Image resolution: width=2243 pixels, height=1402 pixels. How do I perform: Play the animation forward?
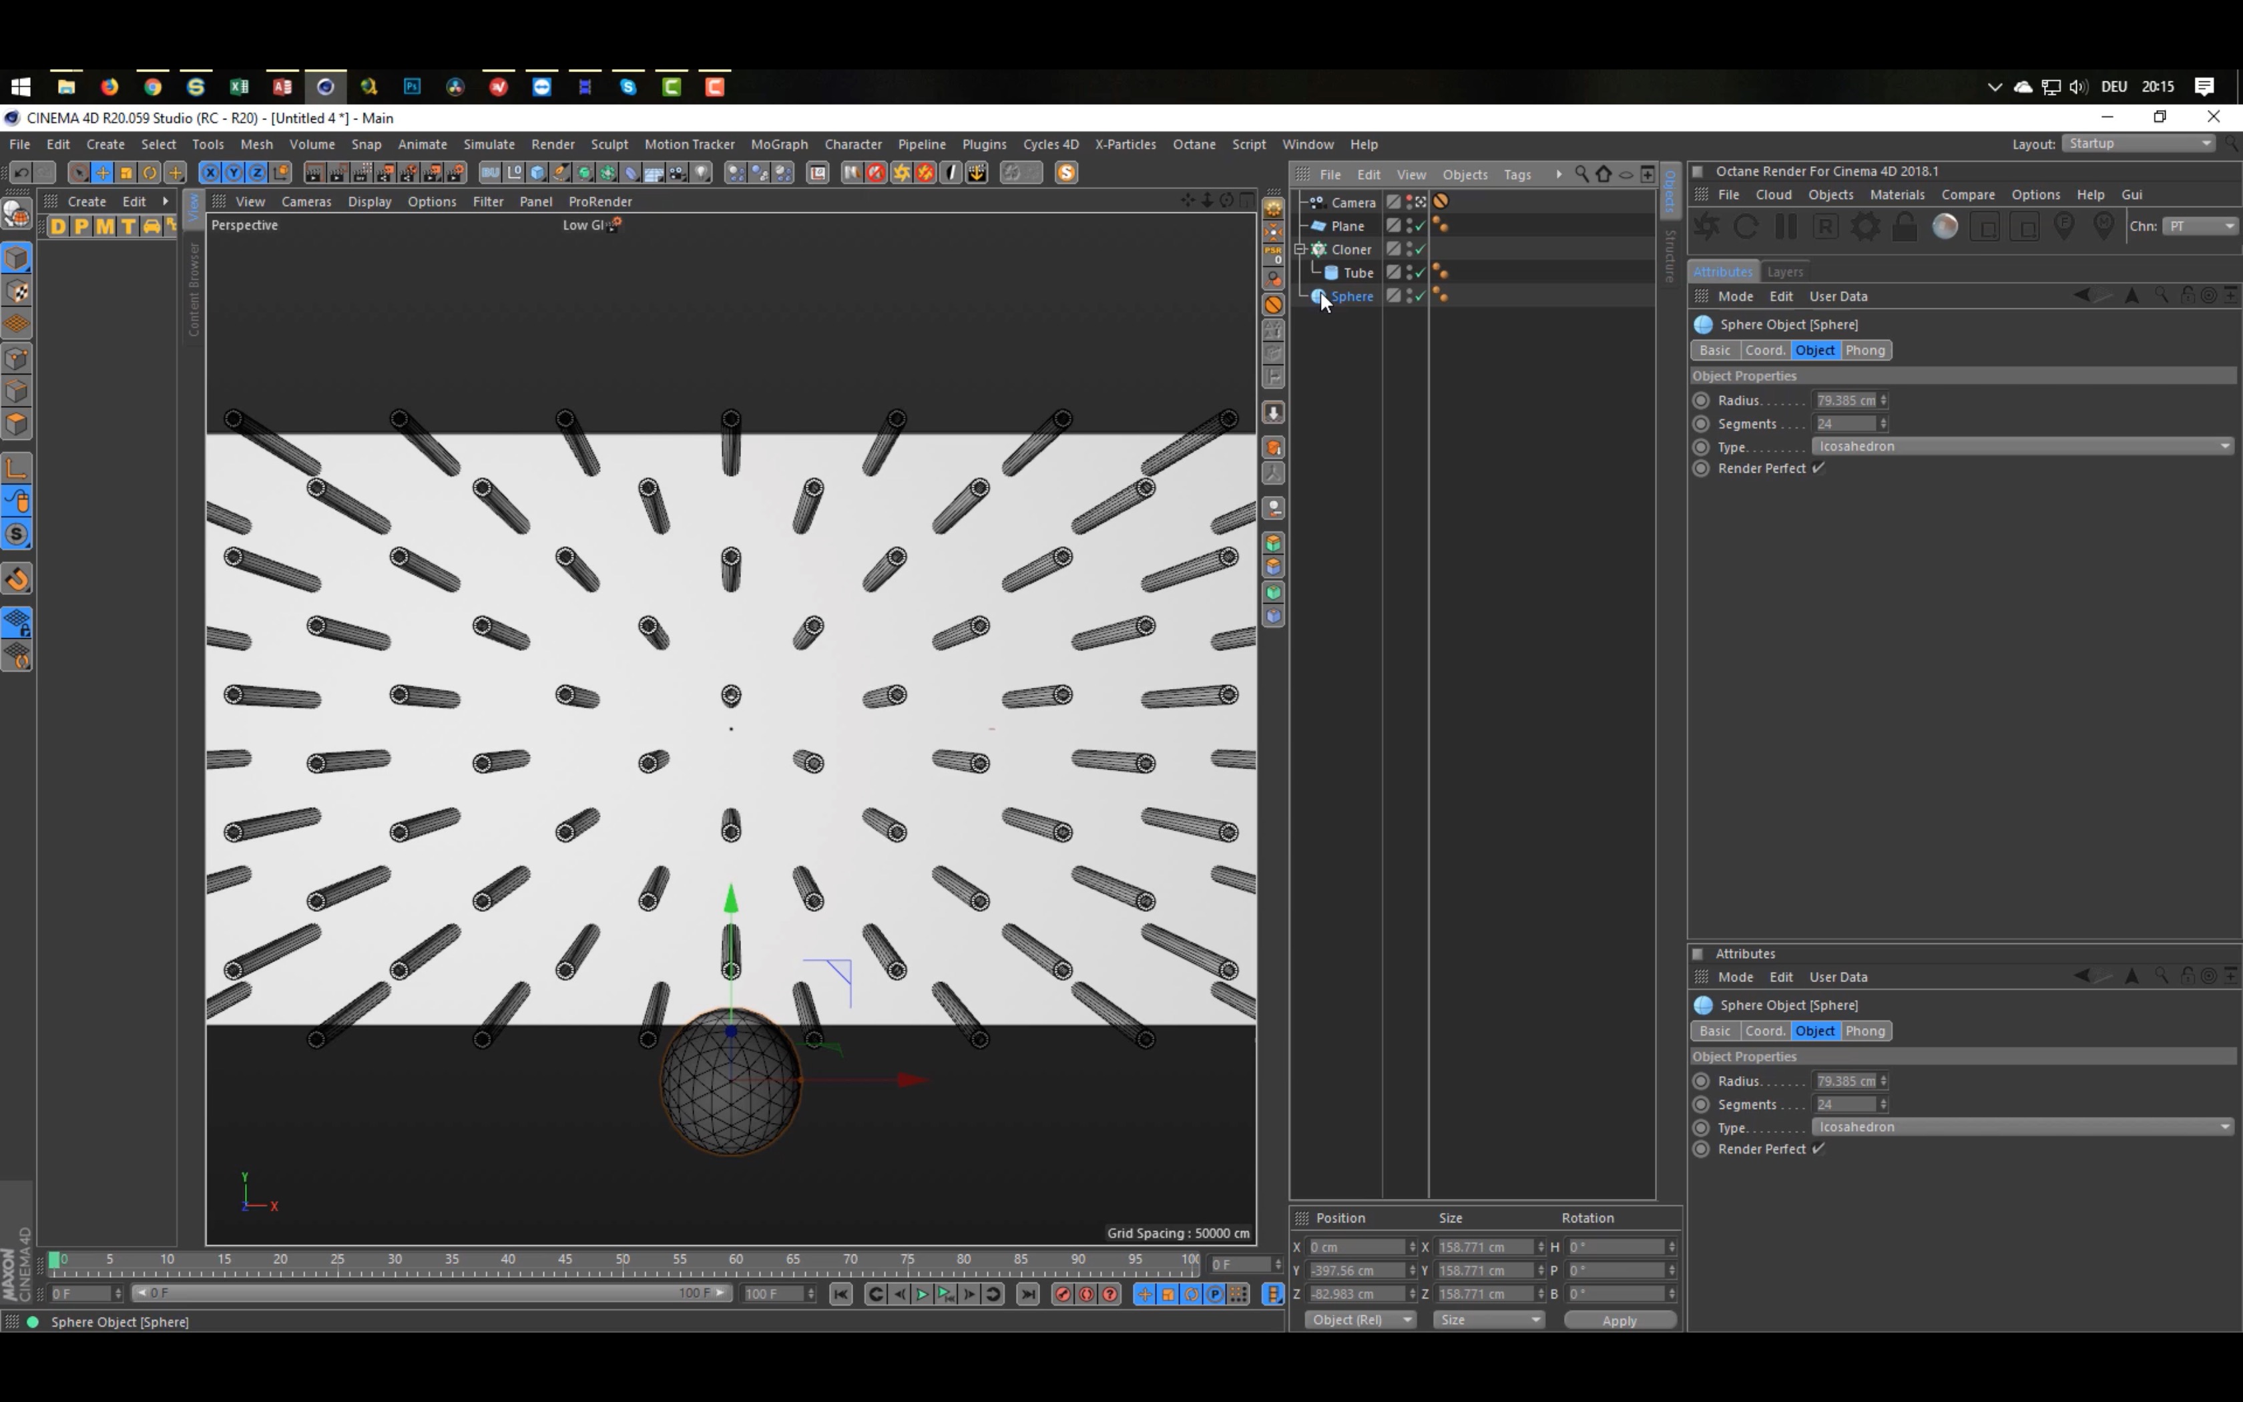pos(922,1295)
